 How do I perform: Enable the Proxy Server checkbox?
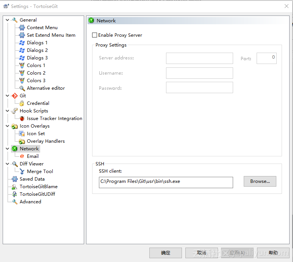[94, 35]
